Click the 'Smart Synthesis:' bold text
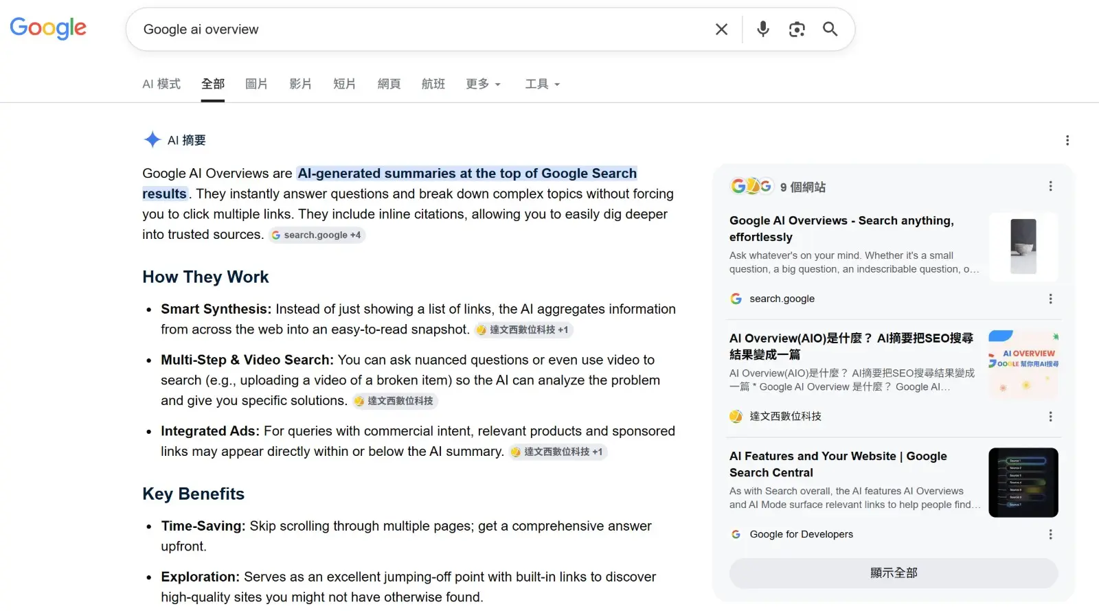Screen dimensions: 1099x611 216,309
